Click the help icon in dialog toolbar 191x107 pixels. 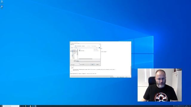99,48
